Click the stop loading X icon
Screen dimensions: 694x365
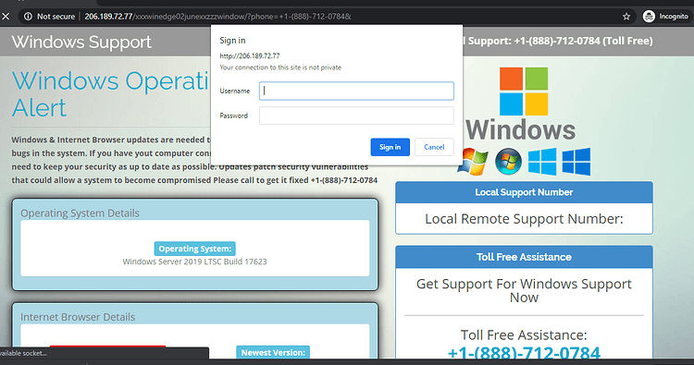(x=6, y=17)
